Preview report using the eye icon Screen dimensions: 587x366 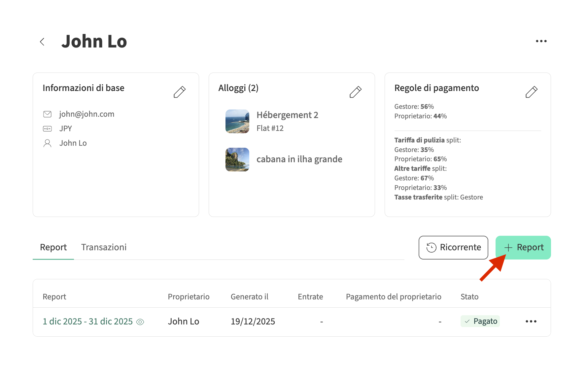[x=140, y=322]
